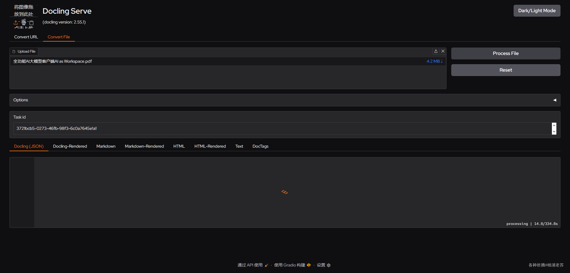Viewport: 570px width, 273px height.
Task: Switch to the Markdown-Rendered tab
Action: (144, 146)
